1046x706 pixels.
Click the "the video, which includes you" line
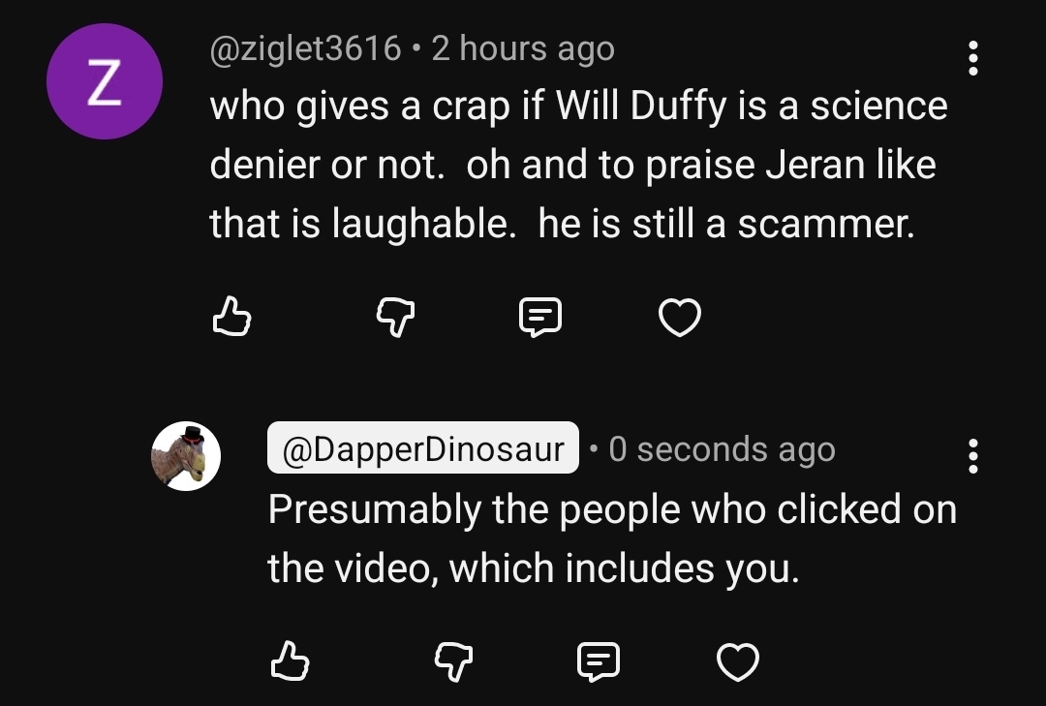pos(534,568)
